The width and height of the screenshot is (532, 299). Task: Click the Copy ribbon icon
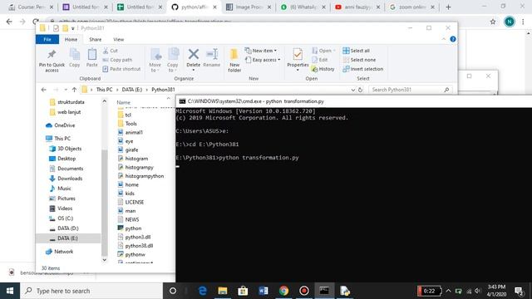tap(74, 55)
